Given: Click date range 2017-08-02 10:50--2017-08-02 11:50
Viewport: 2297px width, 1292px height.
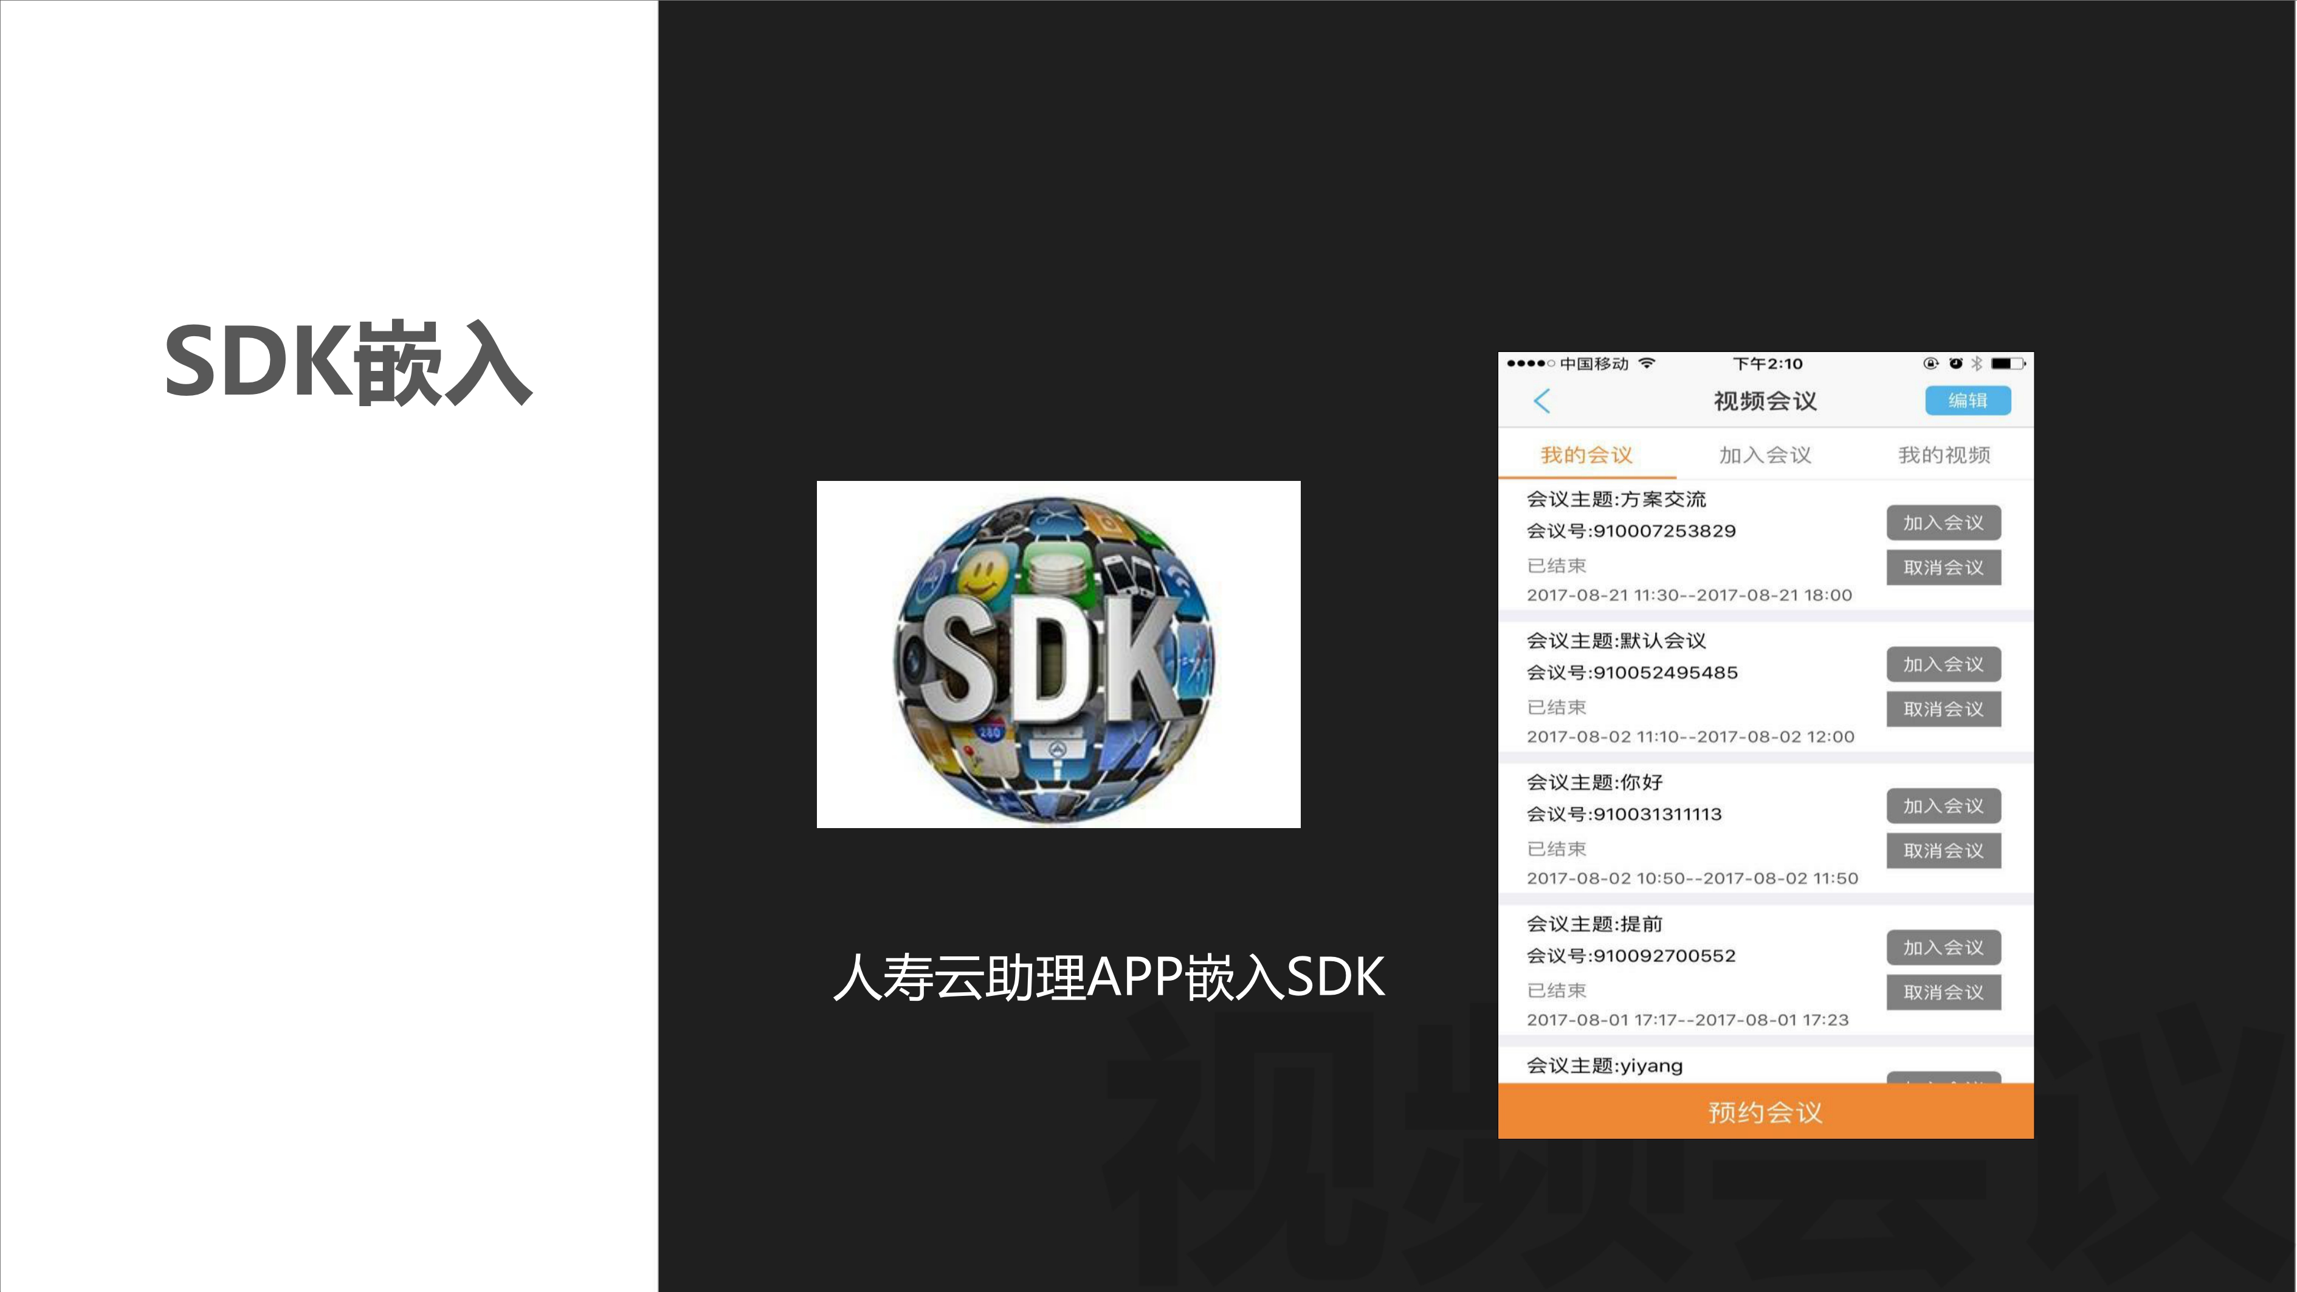Looking at the screenshot, I should coord(1692,879).
